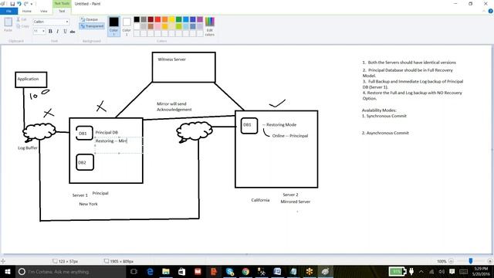Click the taskbar clock showing 5:29 PM

(x=481, y=271)
